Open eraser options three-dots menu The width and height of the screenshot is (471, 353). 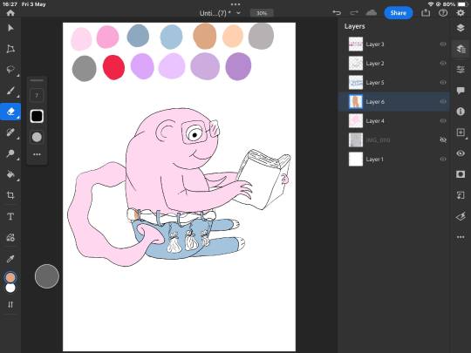[x=37, y=154]
